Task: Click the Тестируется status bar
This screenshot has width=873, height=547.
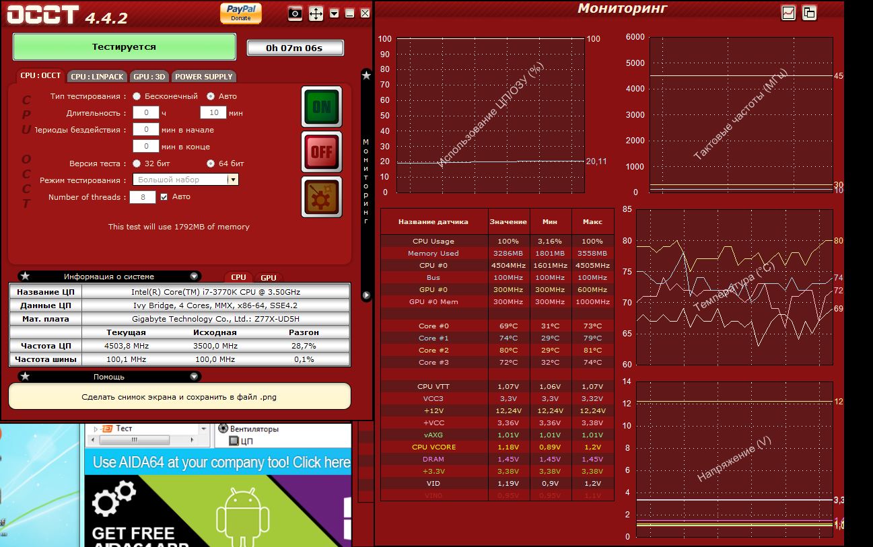Action: (x=125, y=47)
